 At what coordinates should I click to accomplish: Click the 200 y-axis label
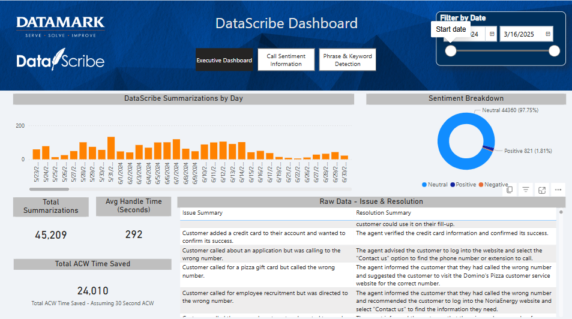click(x=20, y=126)
